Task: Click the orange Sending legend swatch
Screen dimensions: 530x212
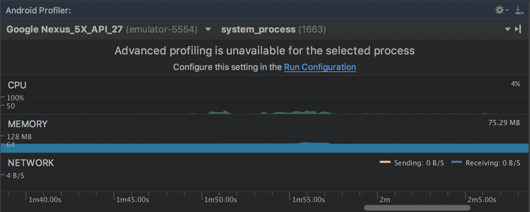Action: click(x=385, y=163)
